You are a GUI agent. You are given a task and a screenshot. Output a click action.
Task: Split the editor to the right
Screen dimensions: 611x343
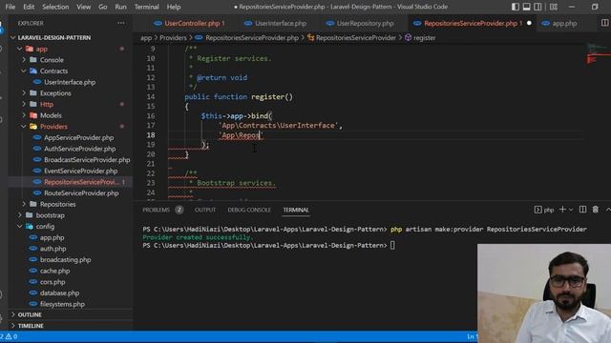point(604,23)
